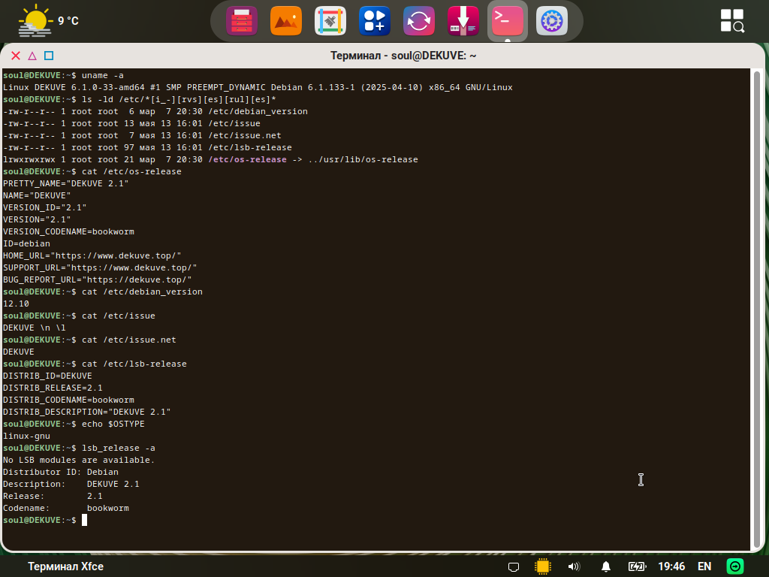Click the SUPPORT_URL line
The width and height of the screenshot is (769, 577).
click(x=100, y=268)
